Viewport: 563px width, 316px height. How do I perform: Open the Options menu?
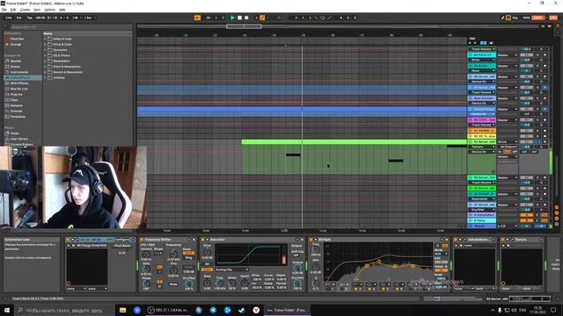click(x=49, y=10)
